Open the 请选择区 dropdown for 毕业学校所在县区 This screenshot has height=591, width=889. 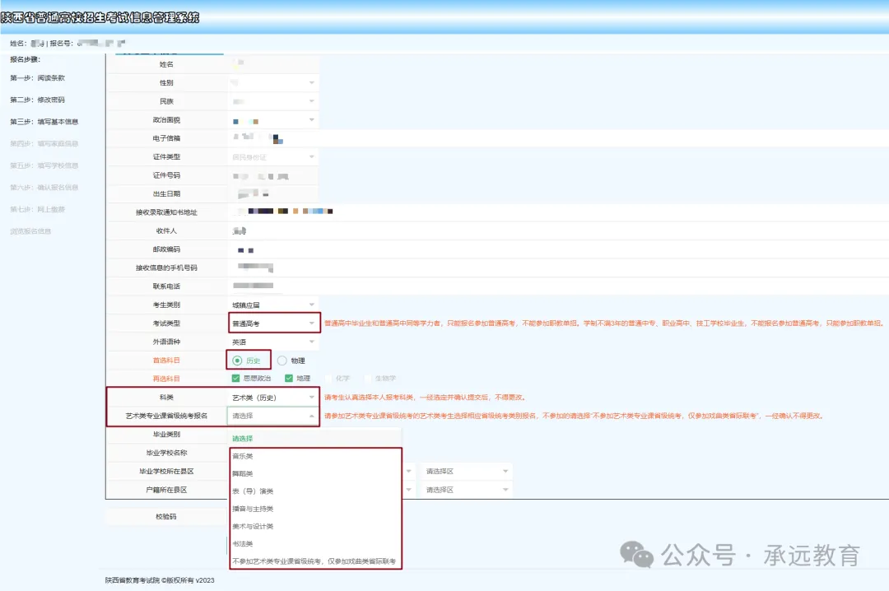(467, 472)
